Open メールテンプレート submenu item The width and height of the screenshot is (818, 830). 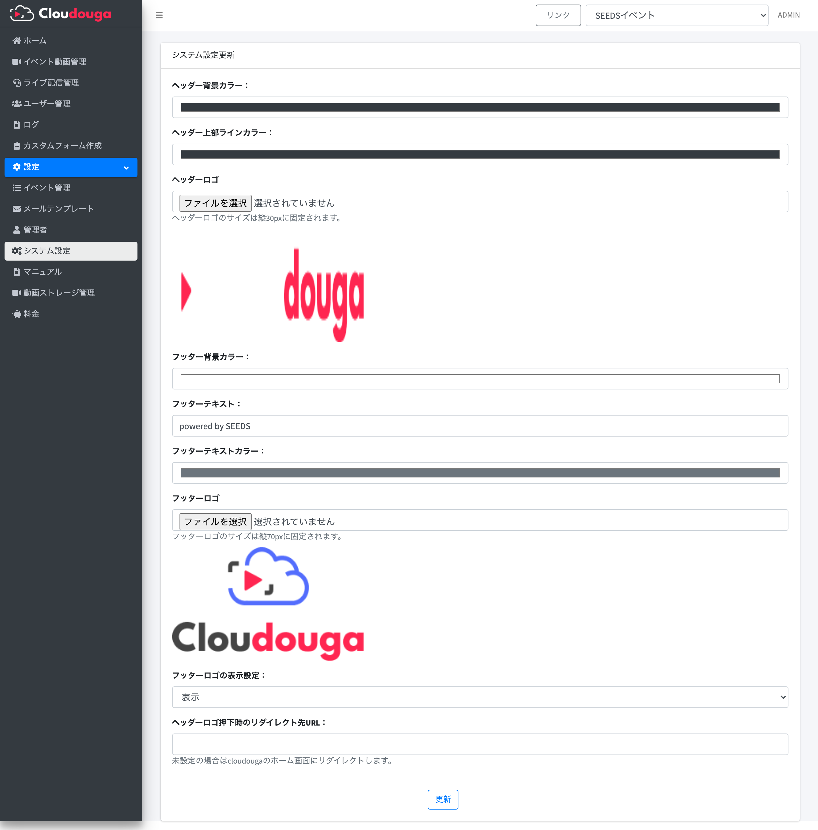click(x=71, y=209)
